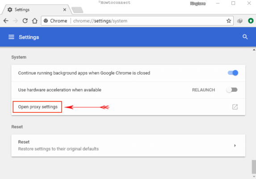256x179 pixels.
Task: Minimize the Chrome window
Action: (x=218, y=3)
